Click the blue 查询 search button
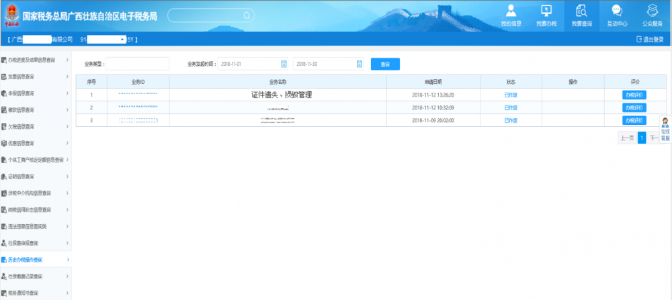Screen dimensions: 672x300 click(x=385, y=64)
